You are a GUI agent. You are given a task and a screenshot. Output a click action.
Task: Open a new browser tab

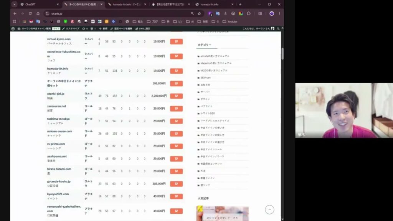click(240, 4)
